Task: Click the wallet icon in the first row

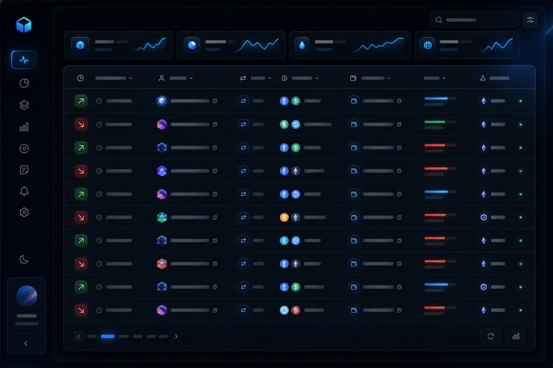Action: [354, 101]
